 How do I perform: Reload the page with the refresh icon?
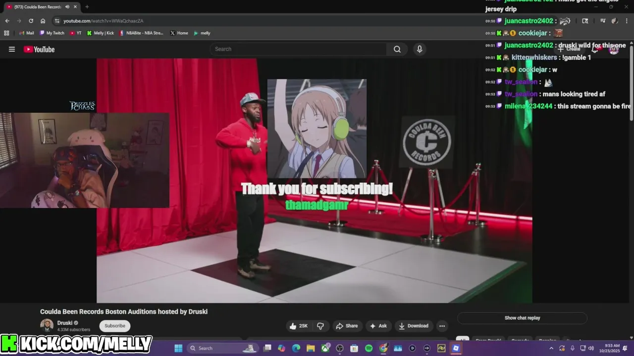point(31,21)
